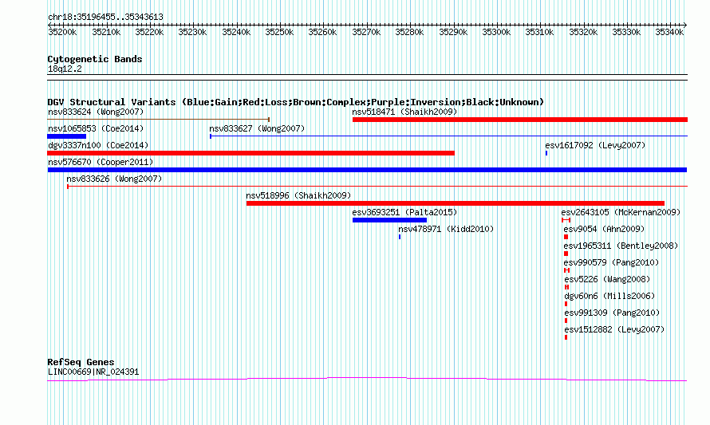Click the esv5226 red variant marker
This screenshot has width=710, height=425.
click(566, 287)
